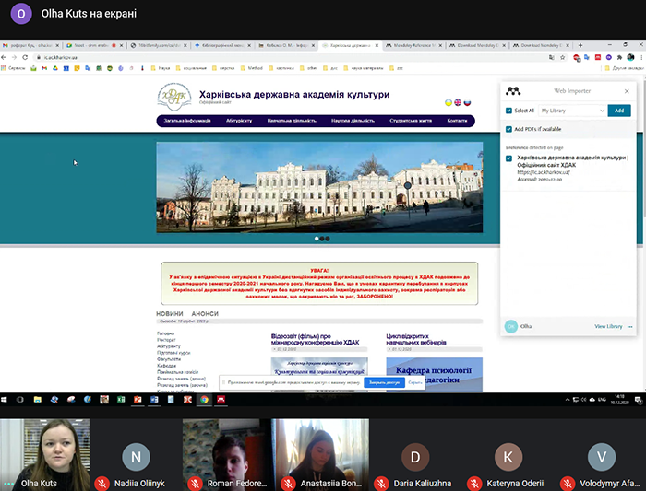Click the browser back arrow

pos(4,57)
